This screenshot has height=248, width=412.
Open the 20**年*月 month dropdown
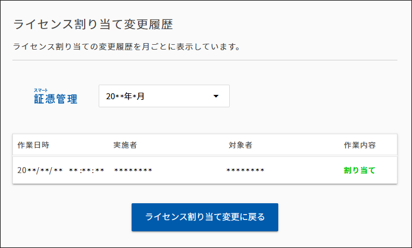(164, 96)
